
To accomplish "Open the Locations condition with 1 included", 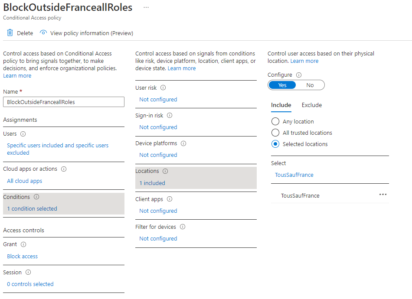I will [x=152, y=183].
